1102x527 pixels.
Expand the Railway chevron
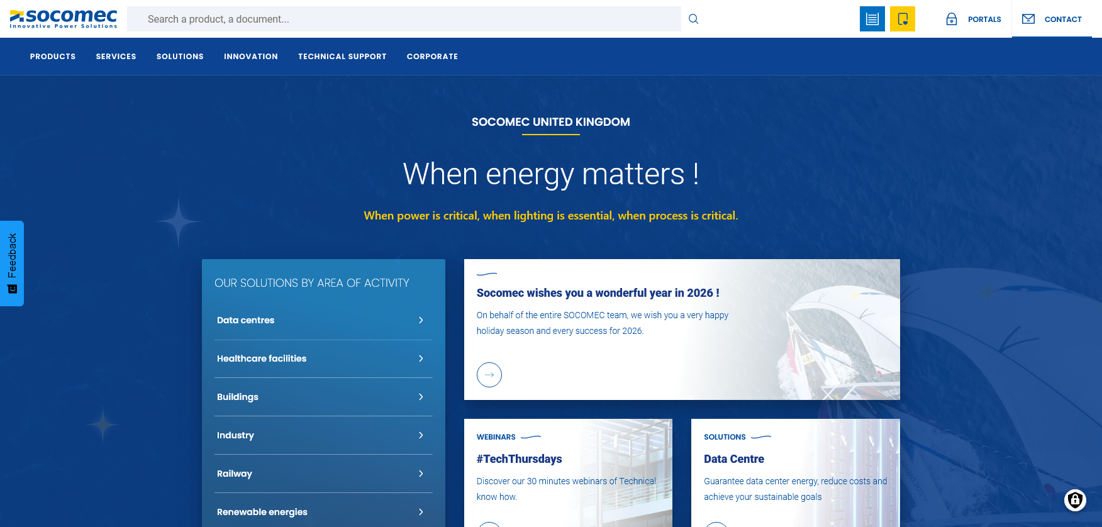(x=421, y=474)
